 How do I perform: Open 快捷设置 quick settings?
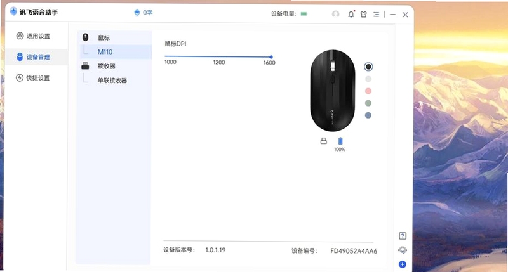[x=34, y=77]
